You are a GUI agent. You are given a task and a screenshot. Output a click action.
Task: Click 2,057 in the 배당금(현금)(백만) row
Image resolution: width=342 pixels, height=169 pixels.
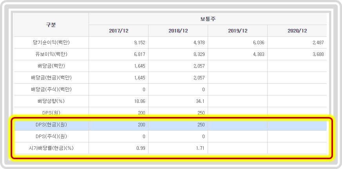(x=199, y=78)
